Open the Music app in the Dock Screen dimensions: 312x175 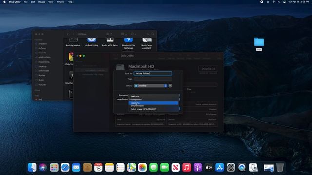[187, 168]
